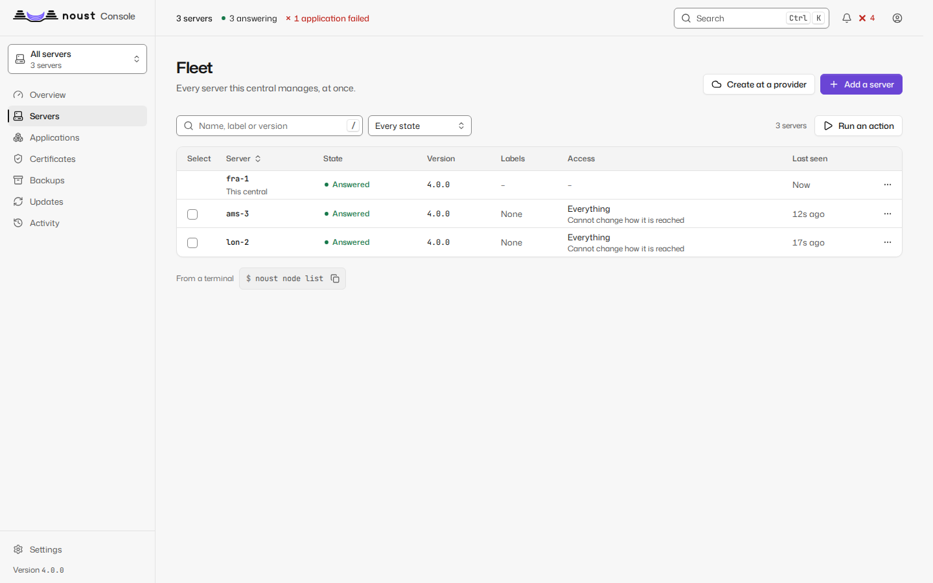Screen dimensions: 933x583
Task: Open Certificates in sidebar
Action: [77, 159]
